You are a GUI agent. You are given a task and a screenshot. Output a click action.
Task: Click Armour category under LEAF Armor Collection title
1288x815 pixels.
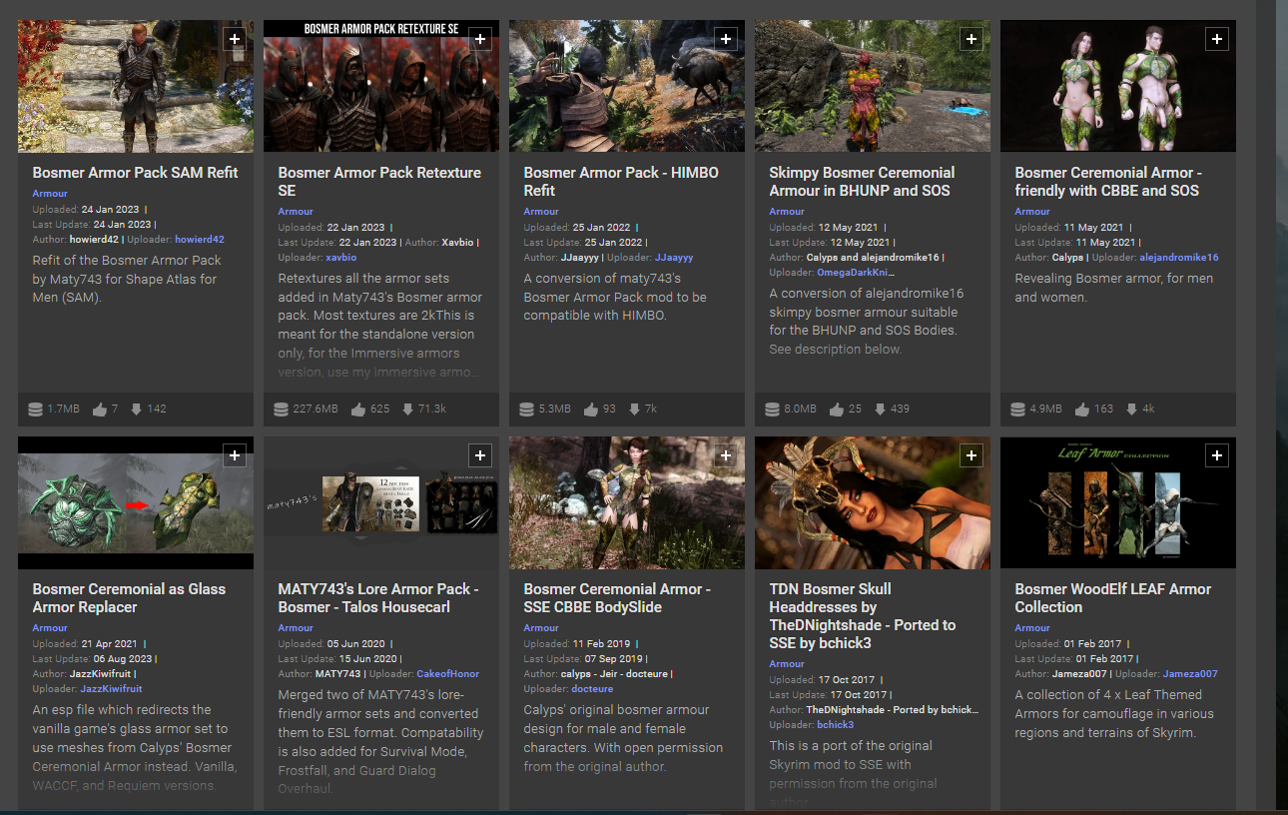click(1032, 628)
